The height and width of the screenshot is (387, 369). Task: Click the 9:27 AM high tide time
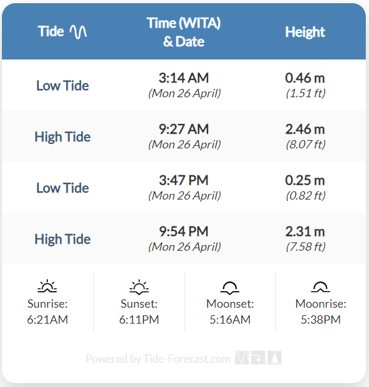pyautogui.click(x=184, y=129)
